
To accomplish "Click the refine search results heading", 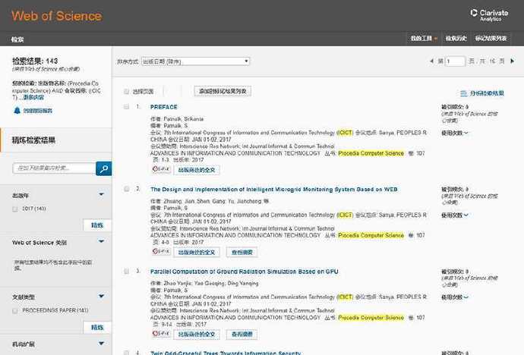I will tap(33, 140).
